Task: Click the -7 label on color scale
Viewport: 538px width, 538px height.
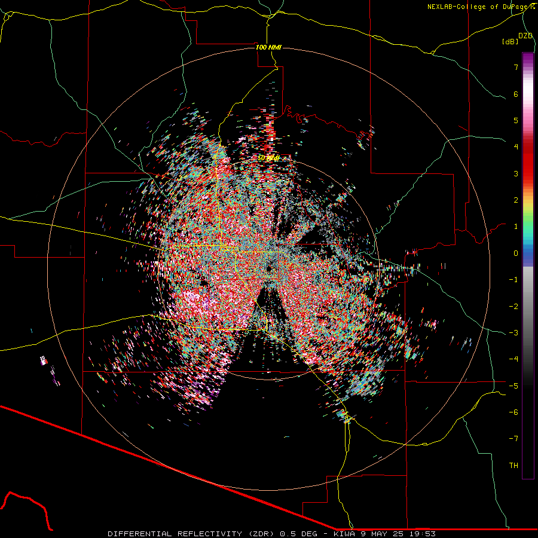Action: [513, 439]
